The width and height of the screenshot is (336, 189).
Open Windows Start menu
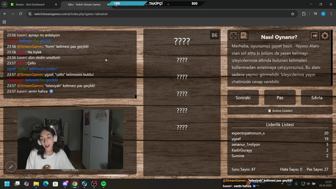tap(7, 184)
